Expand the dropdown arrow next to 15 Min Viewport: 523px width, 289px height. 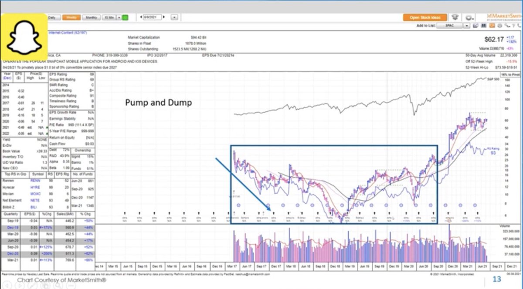point(119,17)
